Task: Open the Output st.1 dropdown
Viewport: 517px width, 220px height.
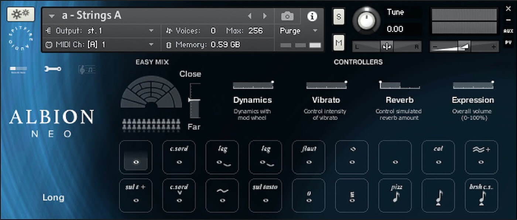Action: [x=151, y=31]
